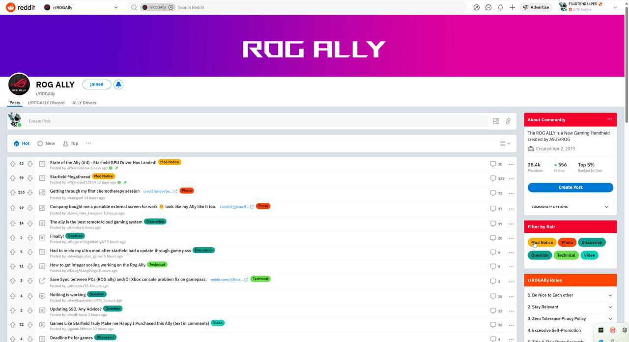Screen dimensions: 629x342
Task: Open more options for Updating SSD post
Action: [x=511, y=311]
